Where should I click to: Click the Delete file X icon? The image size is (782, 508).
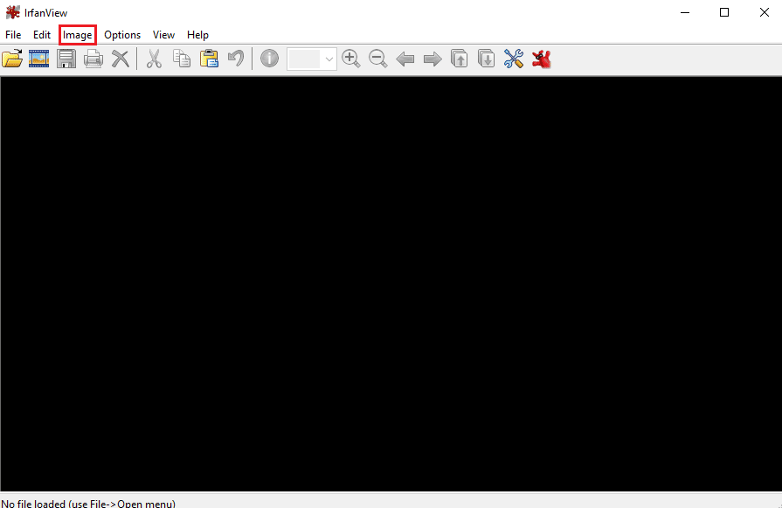(121, 59)
